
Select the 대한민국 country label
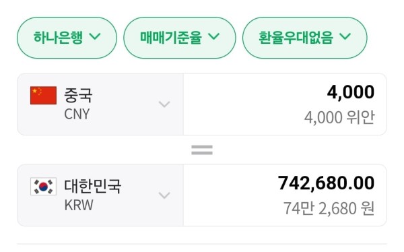point(92,186)
